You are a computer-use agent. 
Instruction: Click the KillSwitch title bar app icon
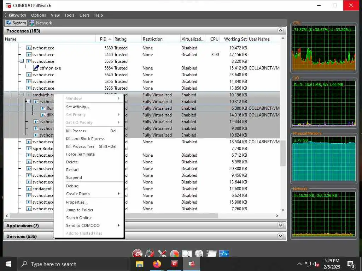8,5
